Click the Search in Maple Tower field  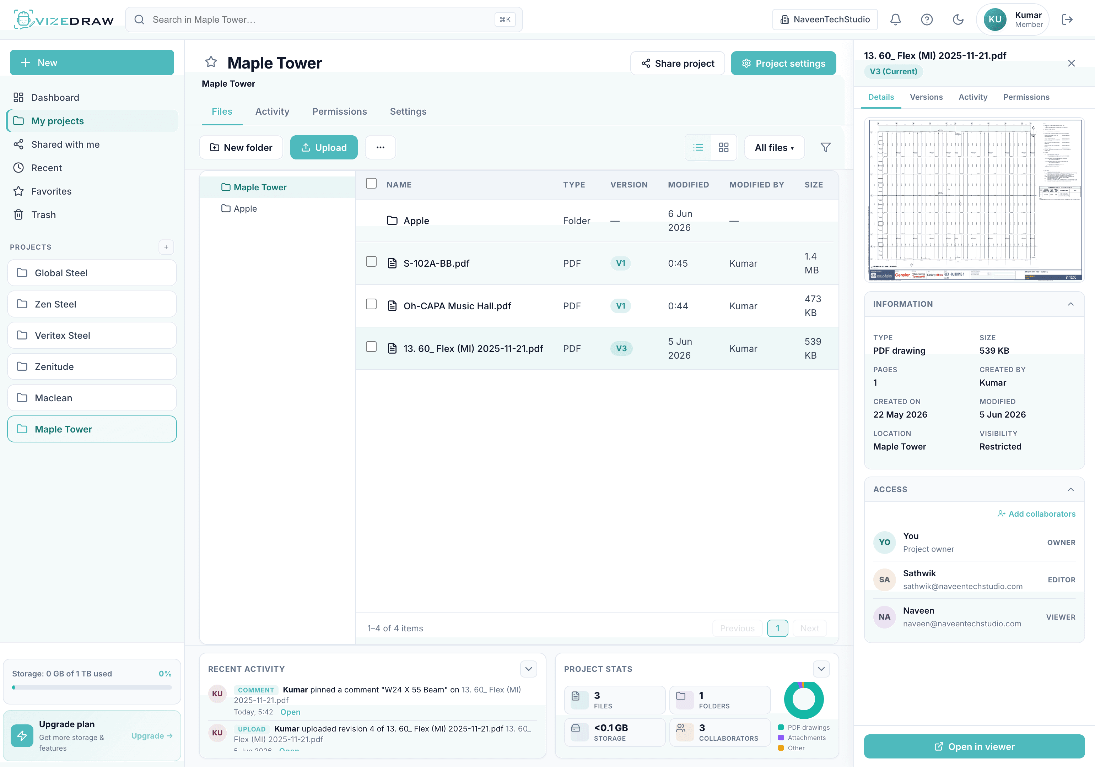click(x=324, y=20)
